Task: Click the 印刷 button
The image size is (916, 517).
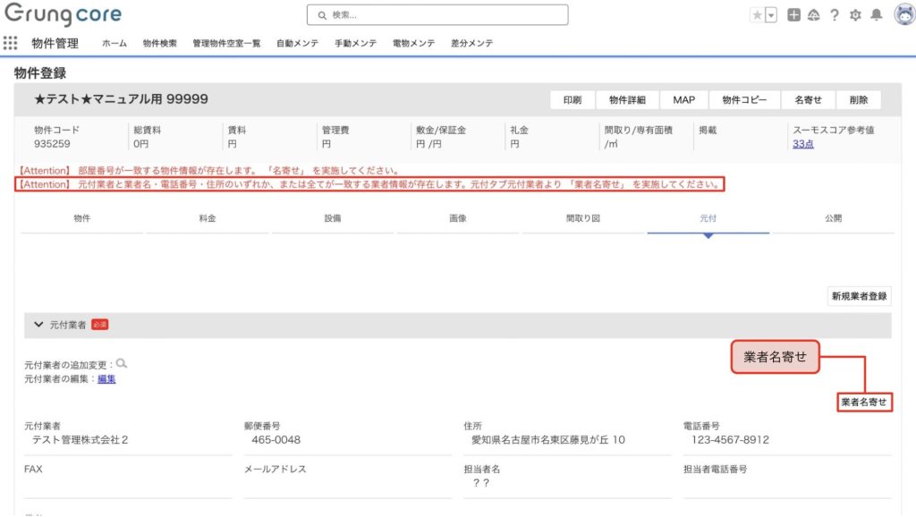Action: coord(572,100)
